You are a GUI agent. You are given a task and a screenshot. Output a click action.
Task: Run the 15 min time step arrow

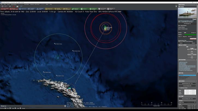pos(20,108)
